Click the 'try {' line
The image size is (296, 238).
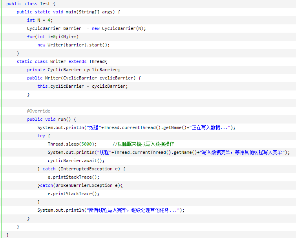[44, 136]
